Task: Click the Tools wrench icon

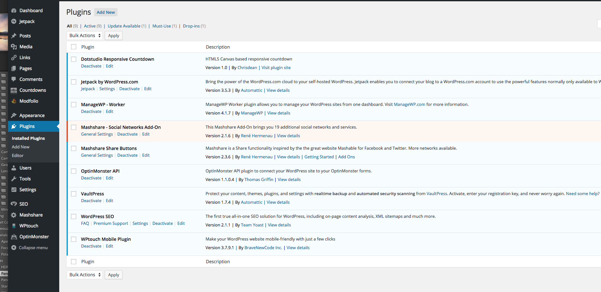Action: (14, 179)
